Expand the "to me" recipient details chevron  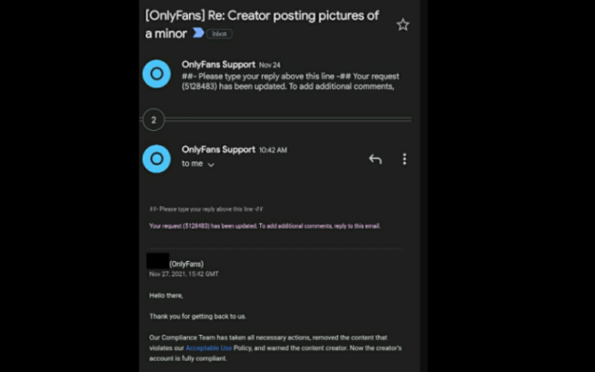[x=211, y=164]
